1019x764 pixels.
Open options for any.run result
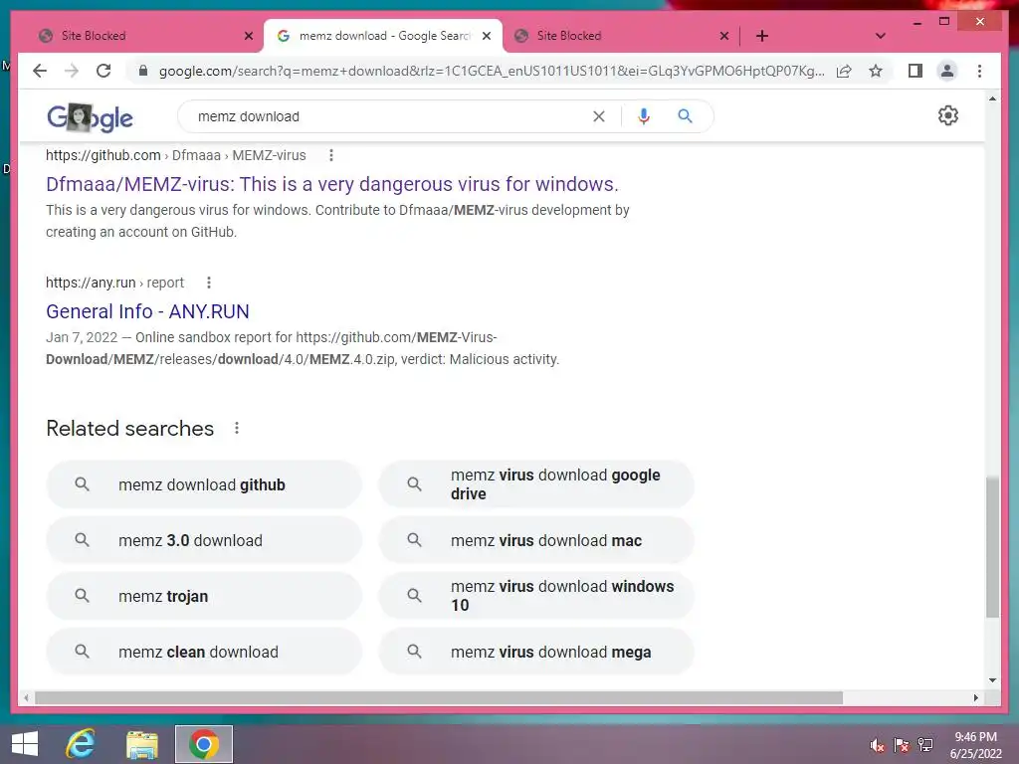click(209, 283)
